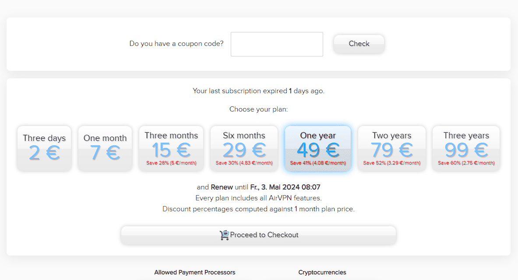Click the Save 52% badge on Two years plan
518x280 pixels.
click(391, 162)
